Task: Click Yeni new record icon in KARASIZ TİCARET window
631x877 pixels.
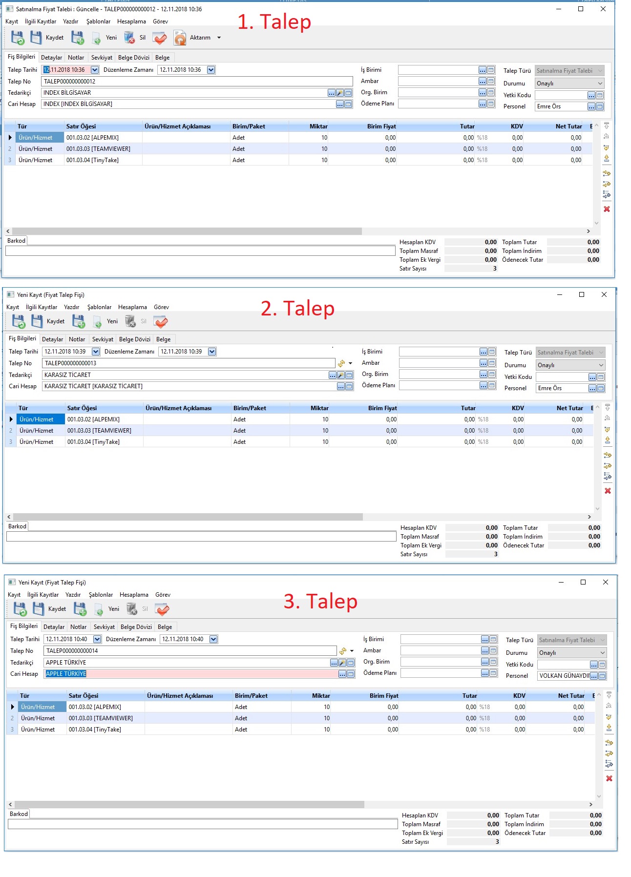Action: point(97,321)
